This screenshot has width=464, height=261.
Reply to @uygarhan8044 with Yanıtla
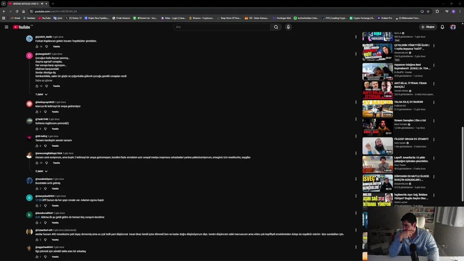55,257
